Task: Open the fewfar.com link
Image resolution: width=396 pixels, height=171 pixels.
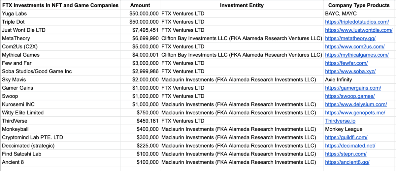Action: (346, 63)
